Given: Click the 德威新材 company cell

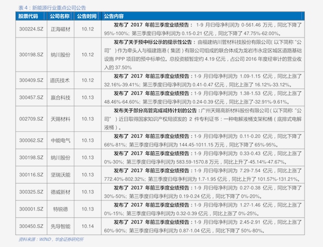Looking at the screenshot, I should click(61, 192).
